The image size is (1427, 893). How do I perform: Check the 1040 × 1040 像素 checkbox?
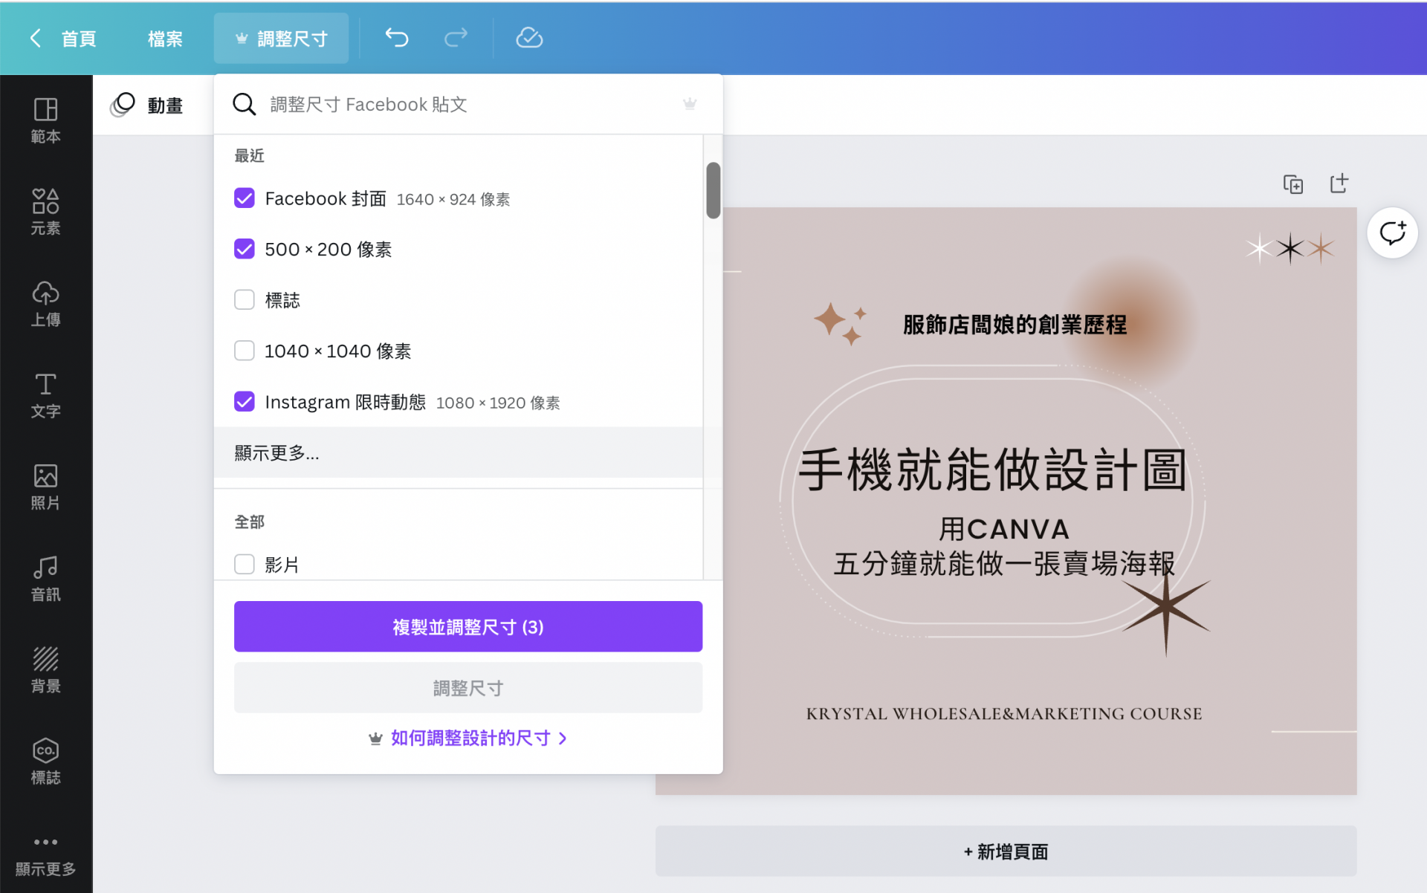245,350
